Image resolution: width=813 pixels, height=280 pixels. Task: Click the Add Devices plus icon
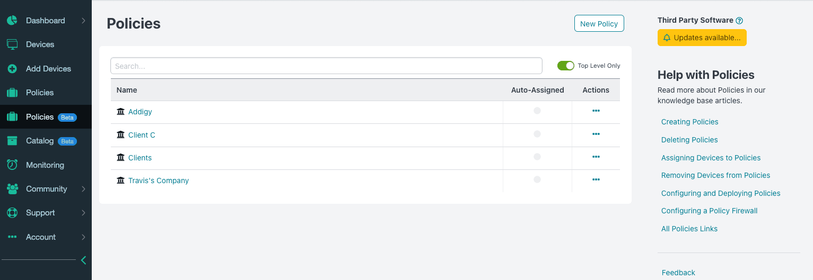12,69
